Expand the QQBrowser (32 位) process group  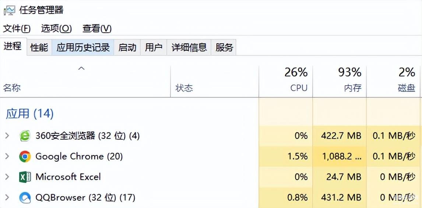[7, 197]
